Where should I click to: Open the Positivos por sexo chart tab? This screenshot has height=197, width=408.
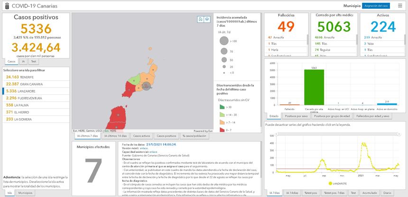coord(296,116)
